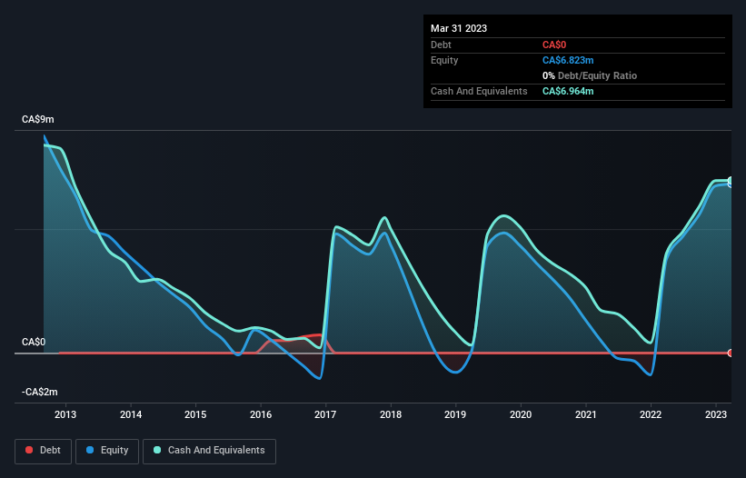Screen dimensions: 746x478
Task: Click the Equity row label in tooltip
Action: pos(444,60)
